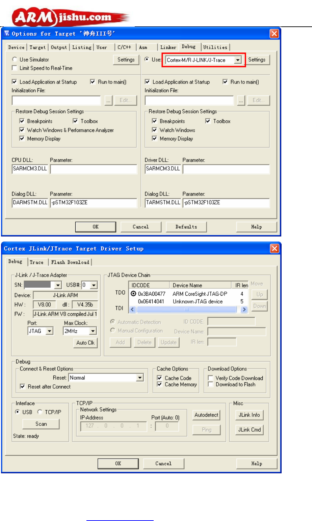Image resolution: width=312 pixels, height=521 pixels.
Task: Click right arrow of JTAG chain scrollbar
Action: pyautogui.click(x=244, y=309)
